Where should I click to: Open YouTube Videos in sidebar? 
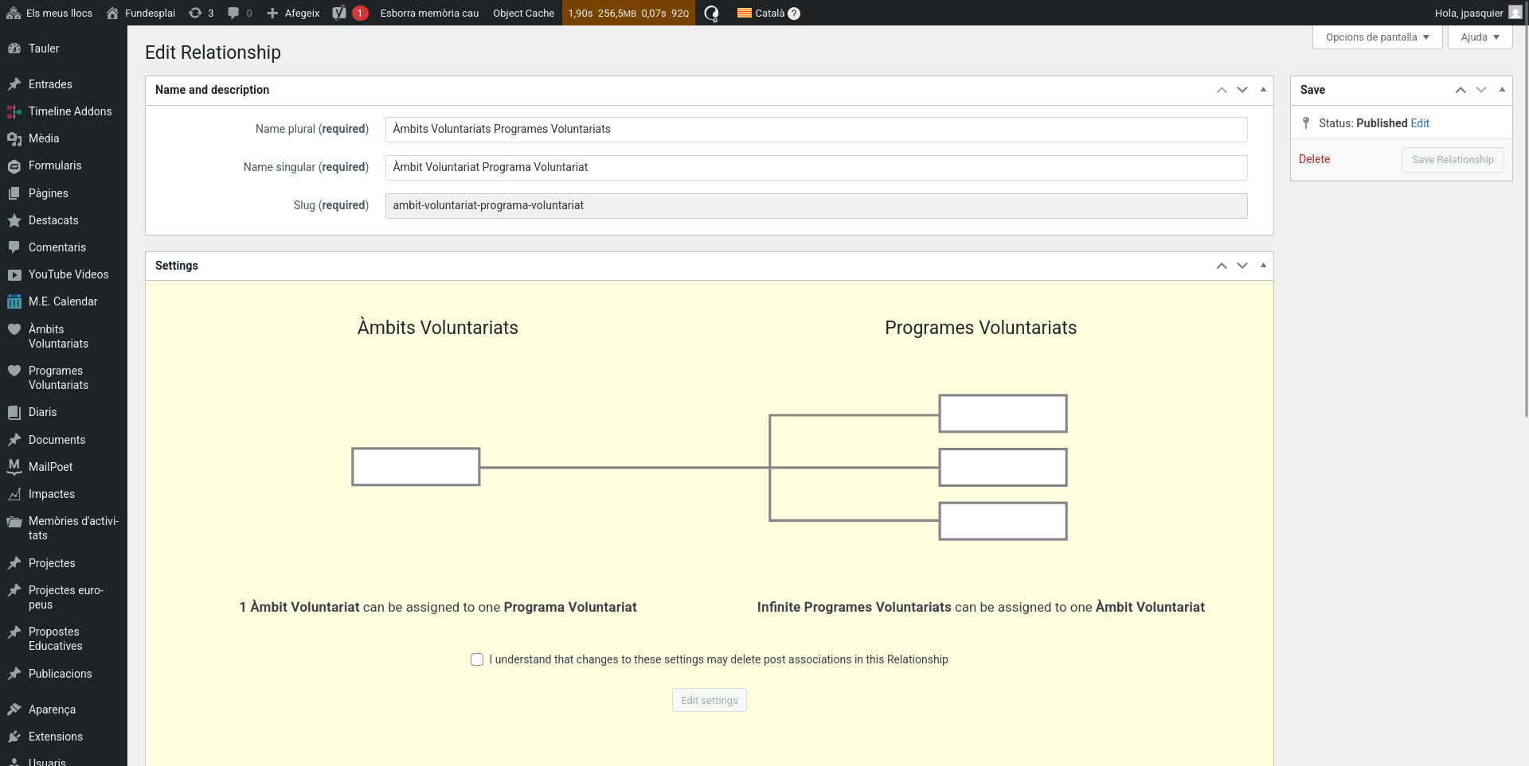[68, 274]
